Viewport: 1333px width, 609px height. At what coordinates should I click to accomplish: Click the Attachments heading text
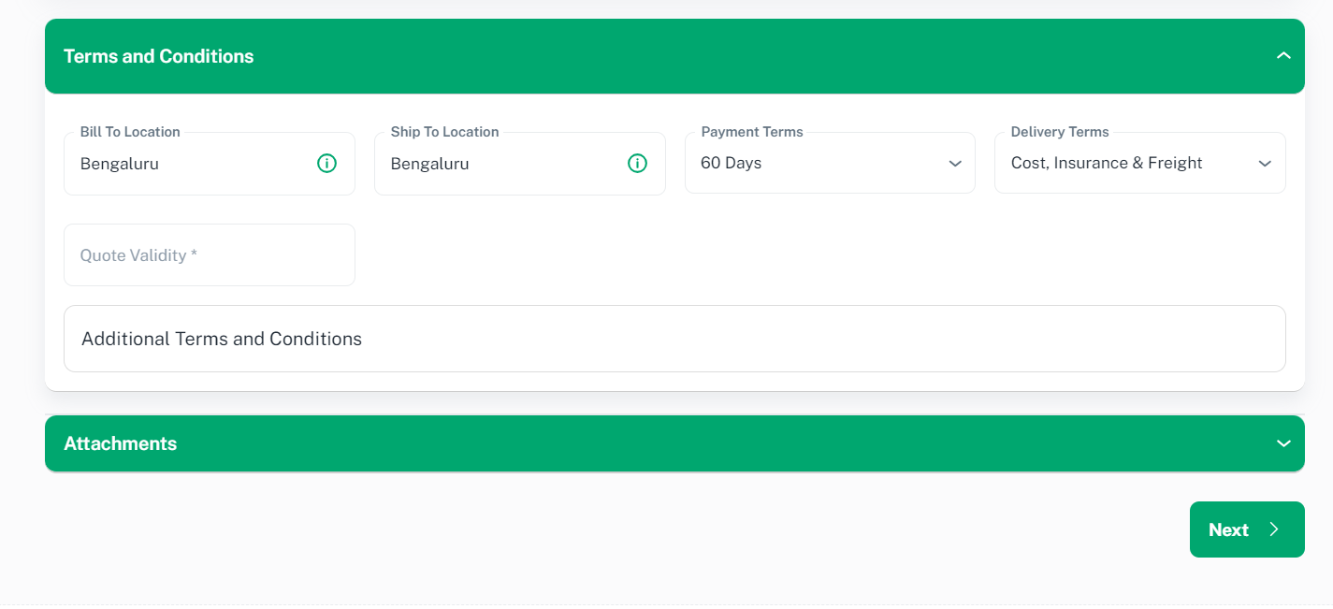pyautogui.click(x=120, y=443)
